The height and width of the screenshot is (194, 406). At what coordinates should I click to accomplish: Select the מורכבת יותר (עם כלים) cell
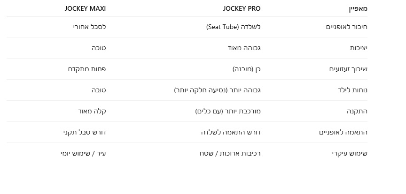coord(228,111)
